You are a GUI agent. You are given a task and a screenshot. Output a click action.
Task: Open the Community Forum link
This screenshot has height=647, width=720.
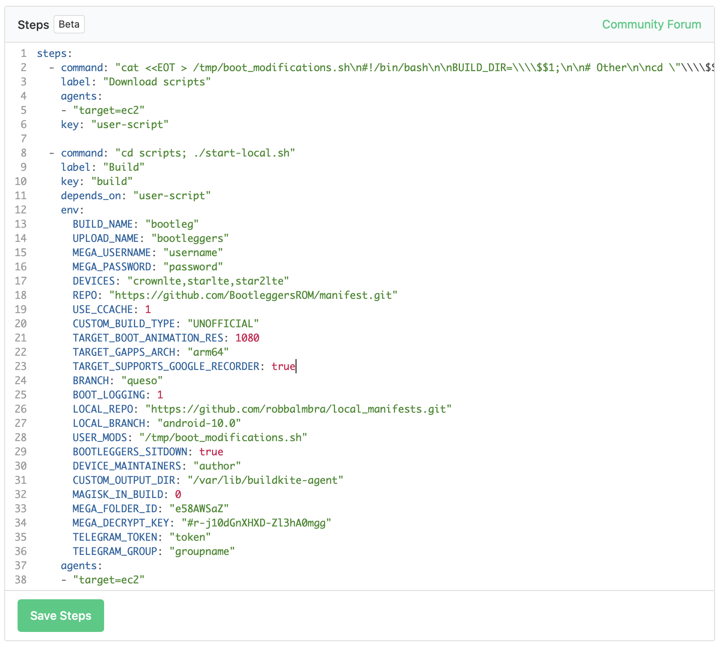pyautogui.click(x=651, y=24)
